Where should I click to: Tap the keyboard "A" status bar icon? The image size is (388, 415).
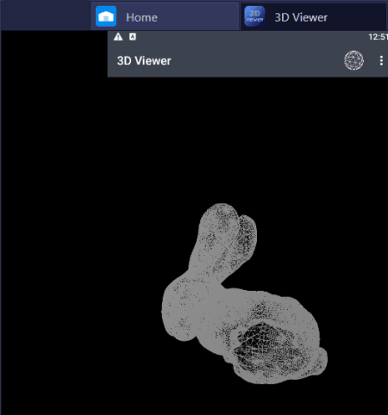133,37
